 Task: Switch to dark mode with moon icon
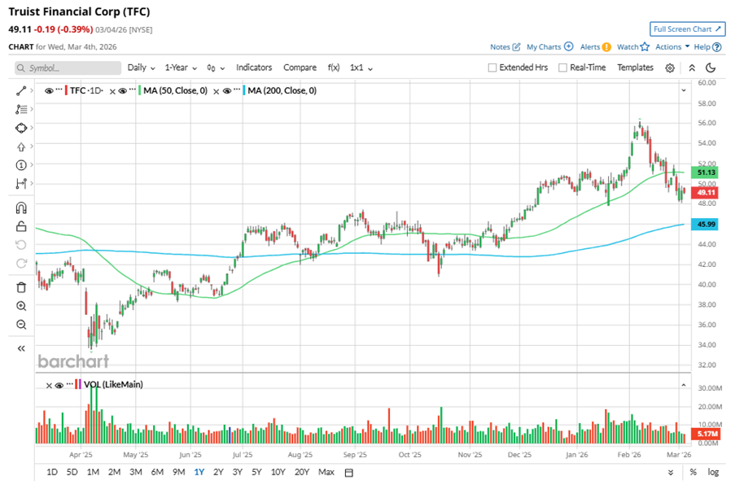(x=711, y=68)
